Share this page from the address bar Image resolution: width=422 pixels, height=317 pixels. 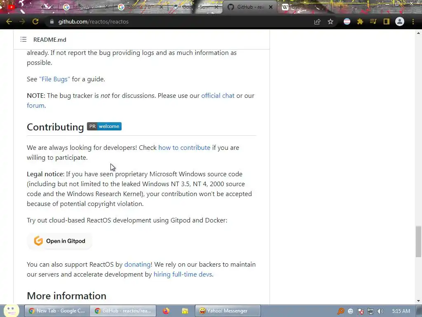point(317,21)
